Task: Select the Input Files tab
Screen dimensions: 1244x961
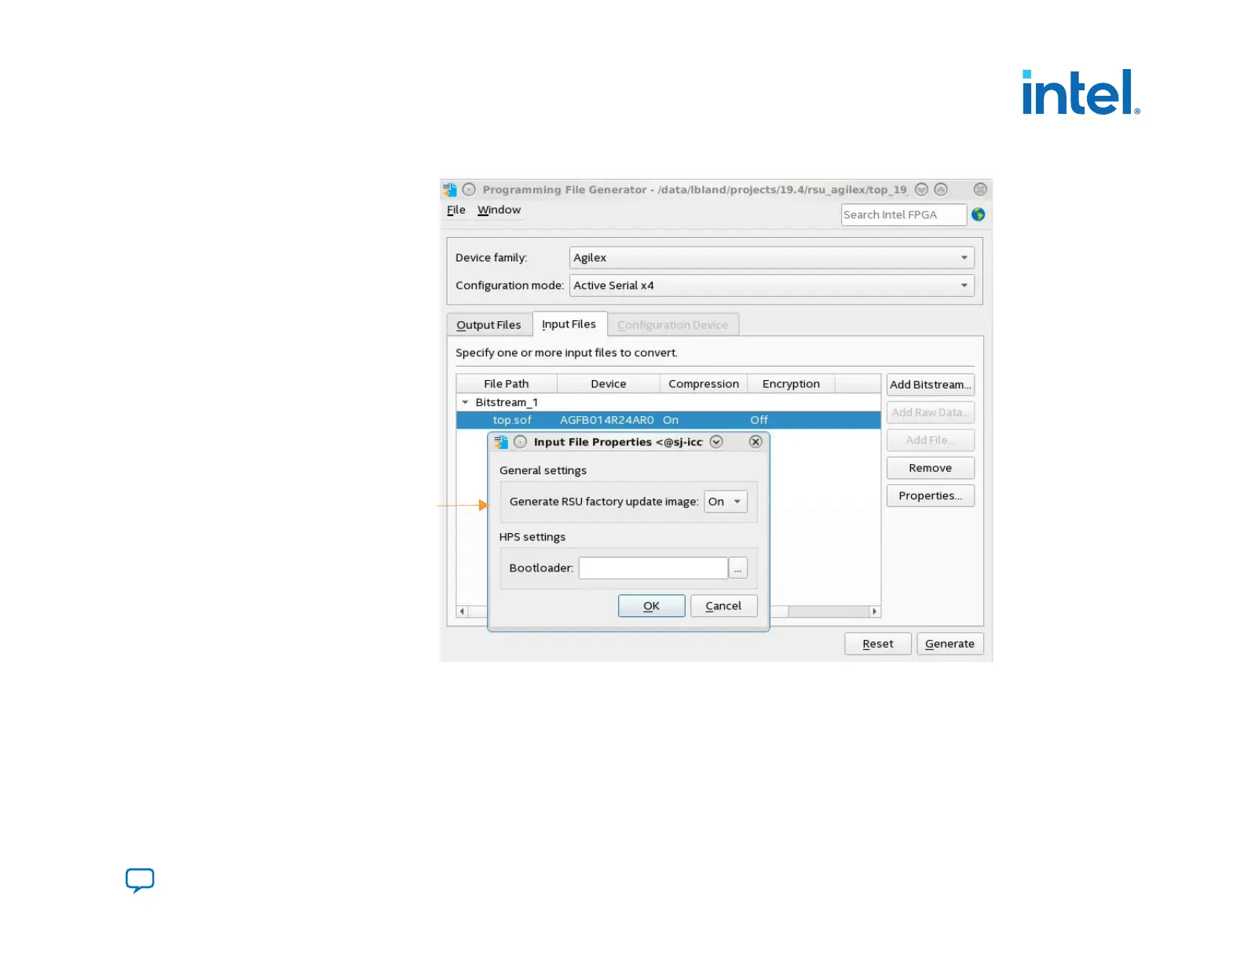Action: click(x=569, y=324)
